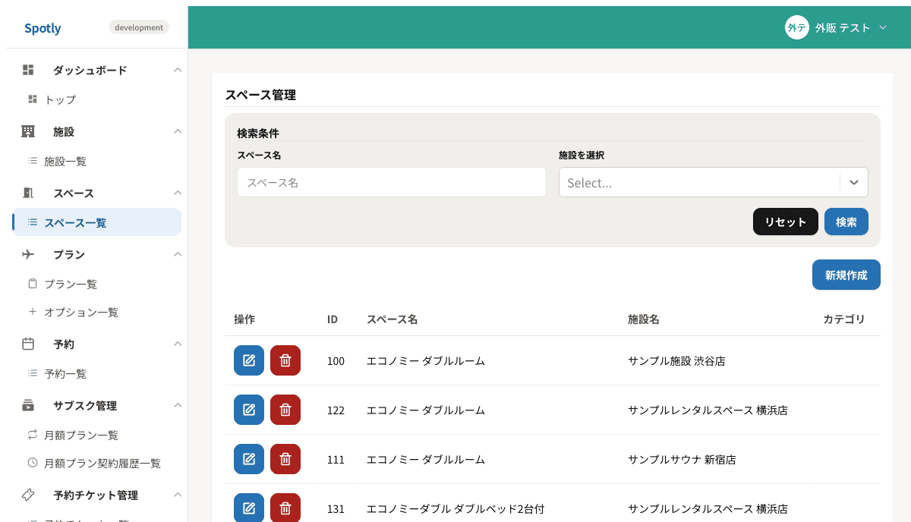Click the clock icon beside 月額プラン契約履歴一覧
This screenshot has width=911, height=522.
pyautogui.click(x=33, y=463)
